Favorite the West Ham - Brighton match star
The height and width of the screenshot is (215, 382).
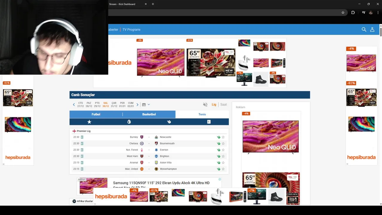223,156
